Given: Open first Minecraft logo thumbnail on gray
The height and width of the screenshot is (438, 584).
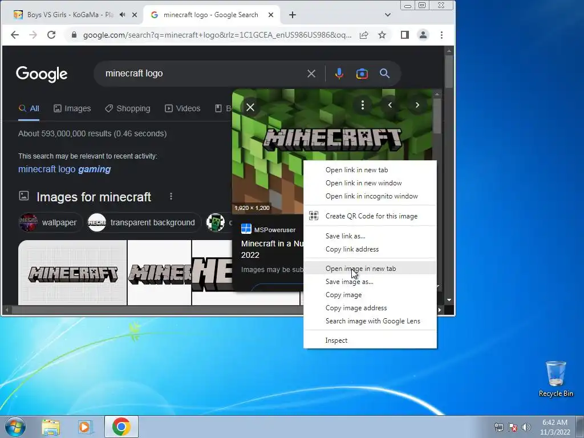Looking at the screenshot, I should [x=72, y=273].
